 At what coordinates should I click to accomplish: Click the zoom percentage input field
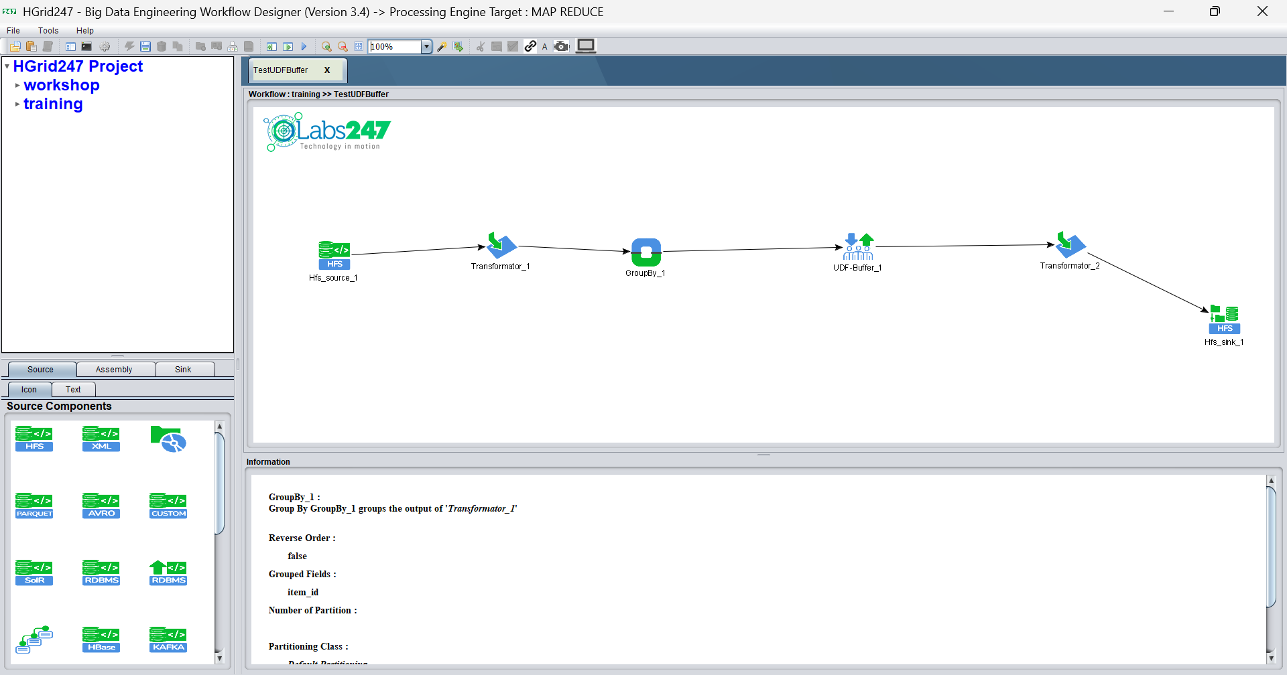click(395, 47)
